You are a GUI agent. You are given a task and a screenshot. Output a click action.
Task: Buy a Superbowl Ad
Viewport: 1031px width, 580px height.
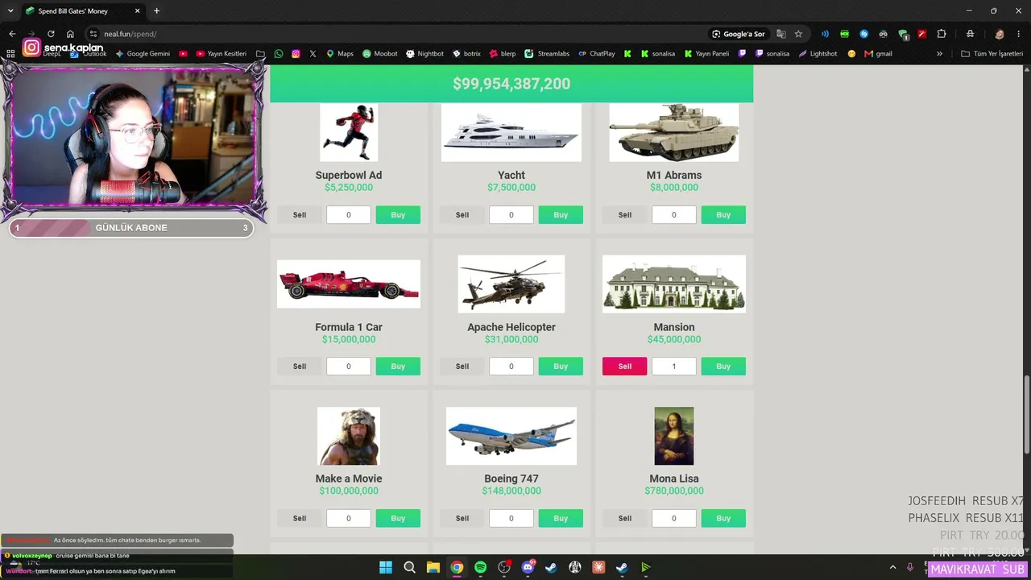coord(398,215)
